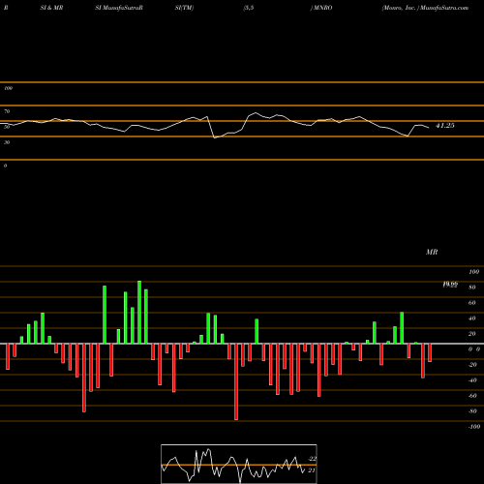This screenshot has height=484, width=484.
Task: Click the 21 label in mini chart
Action: (x=312, y=470)
